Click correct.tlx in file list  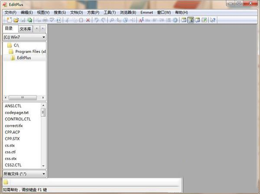click(14, 126)
